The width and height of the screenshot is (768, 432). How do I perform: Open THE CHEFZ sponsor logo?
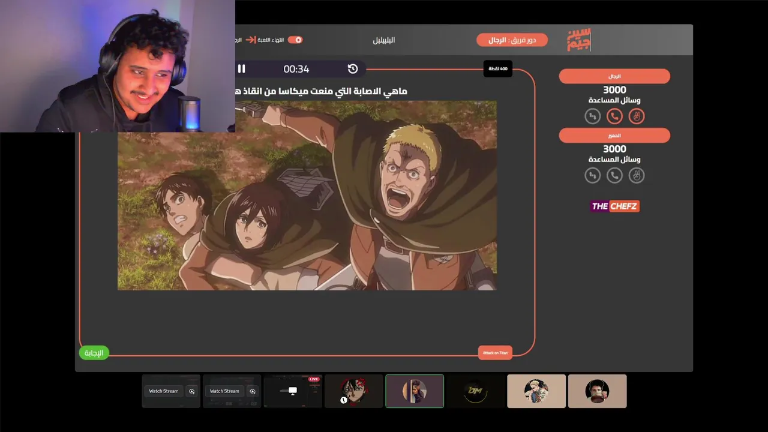point(614,206)
